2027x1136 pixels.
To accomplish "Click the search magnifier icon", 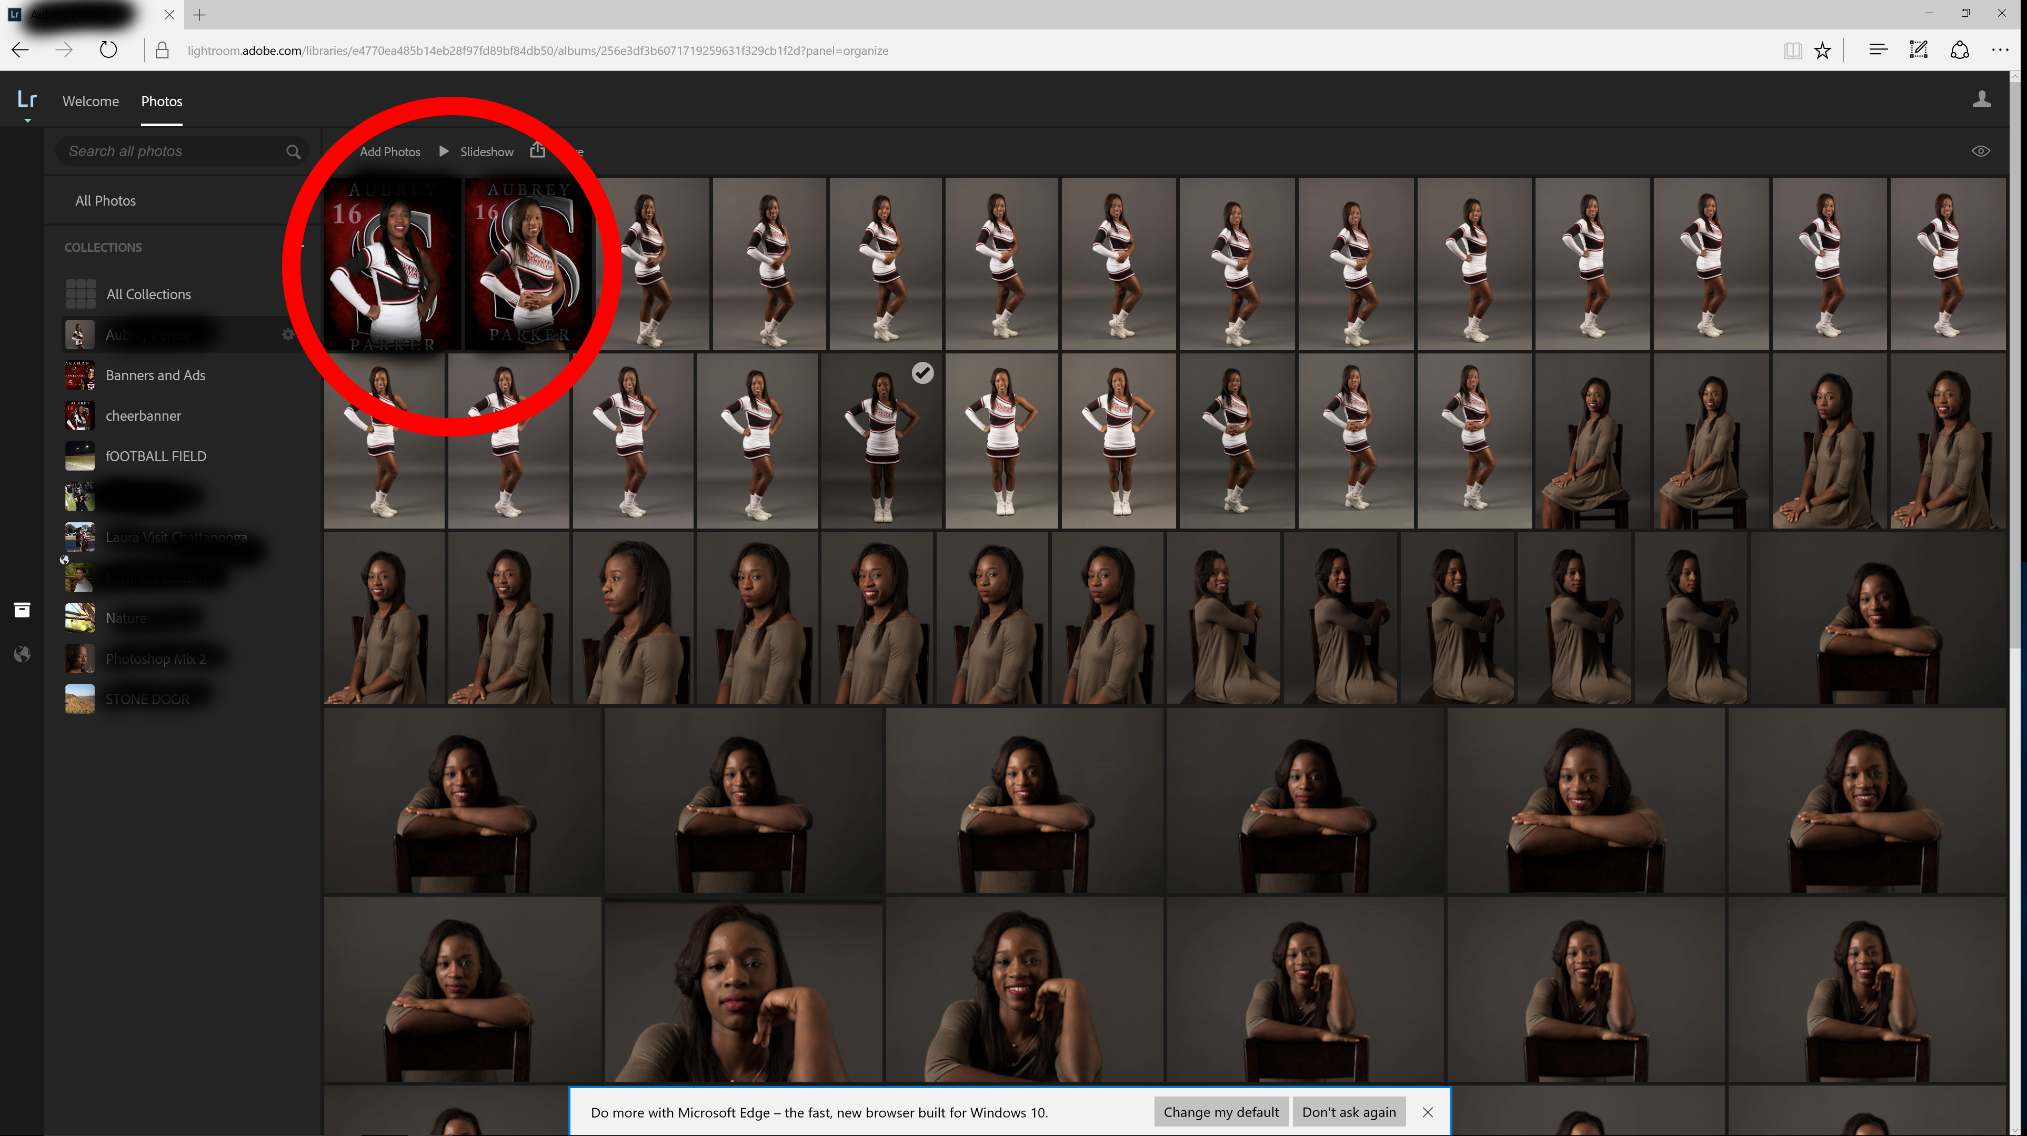I will point(294,152).
